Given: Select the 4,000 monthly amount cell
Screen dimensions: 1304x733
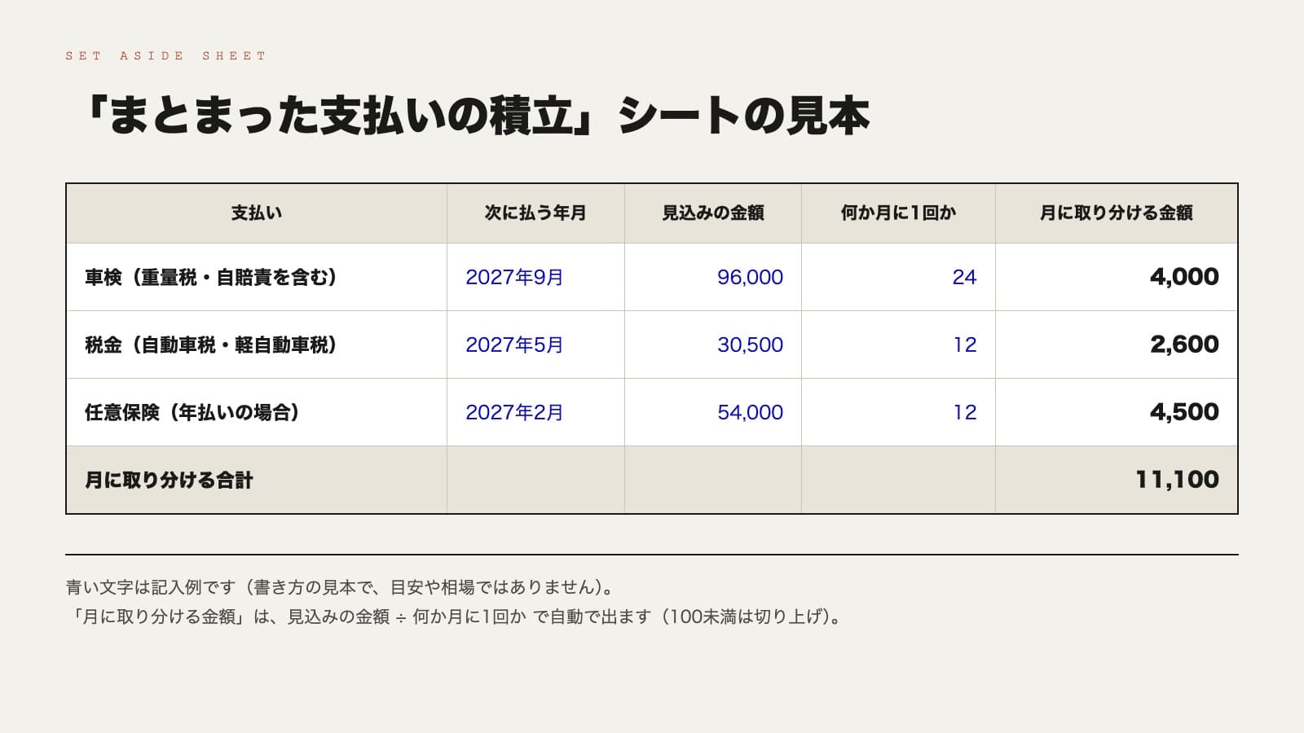Looking at the screenshot, I should tap(1117, 277).
